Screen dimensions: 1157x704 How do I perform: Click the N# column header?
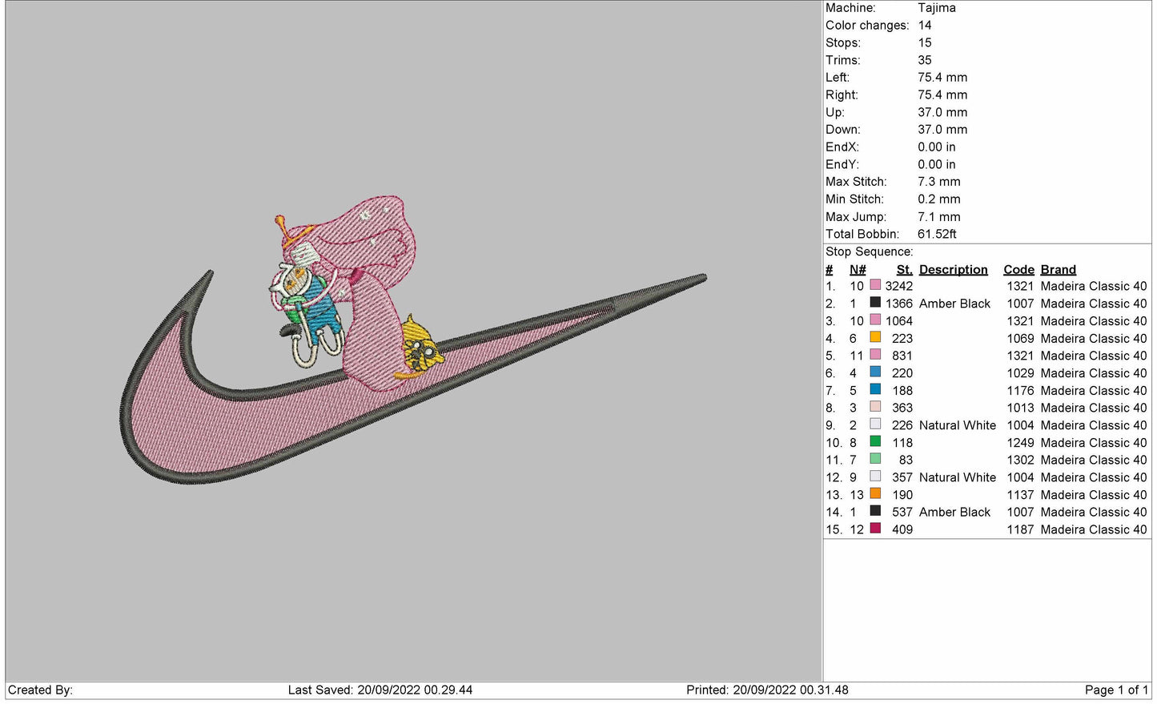(858, 270)
